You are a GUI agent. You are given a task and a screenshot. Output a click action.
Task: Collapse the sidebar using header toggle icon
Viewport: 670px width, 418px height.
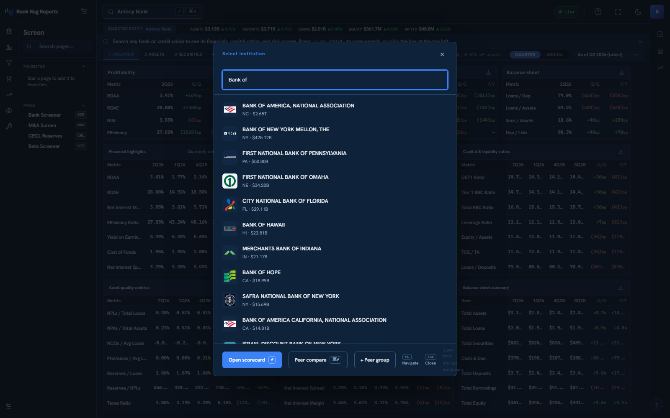84,12
